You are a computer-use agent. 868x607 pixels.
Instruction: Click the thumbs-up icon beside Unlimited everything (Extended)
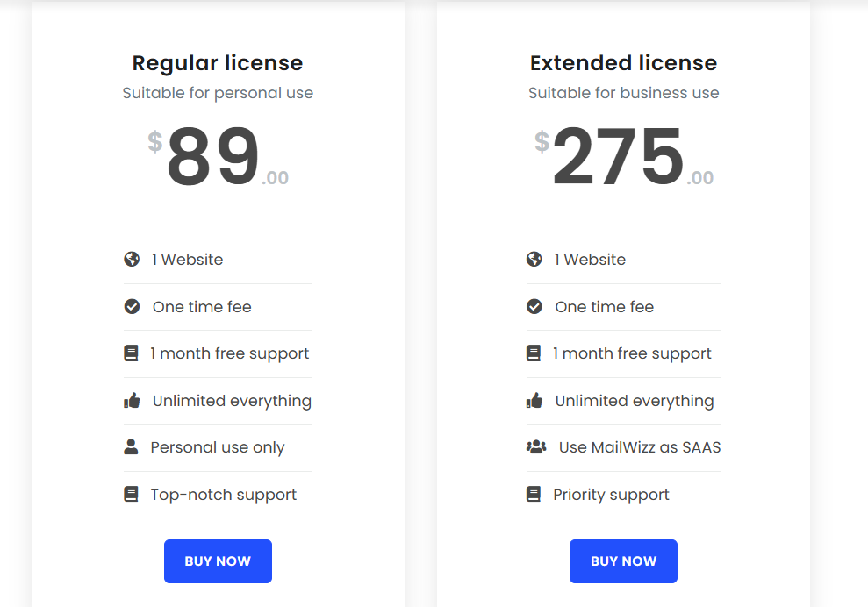point(534,400)
